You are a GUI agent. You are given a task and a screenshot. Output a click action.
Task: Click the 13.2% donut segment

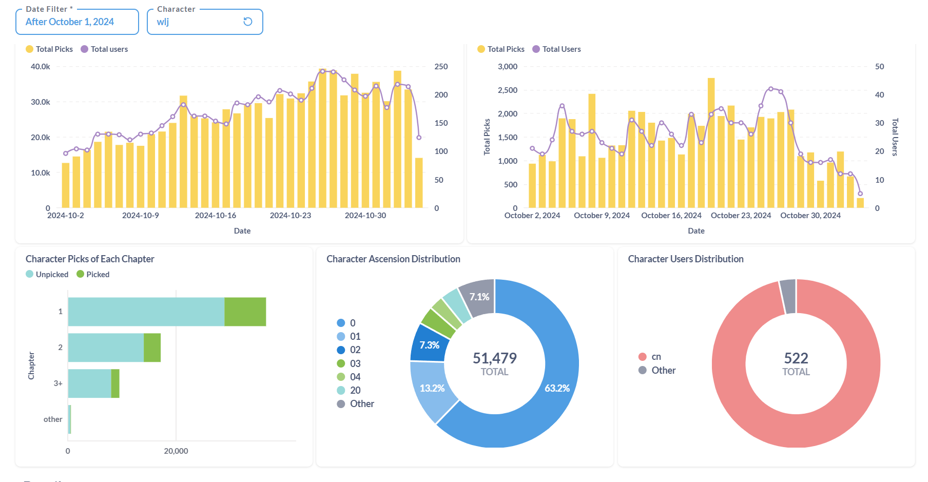432,389
